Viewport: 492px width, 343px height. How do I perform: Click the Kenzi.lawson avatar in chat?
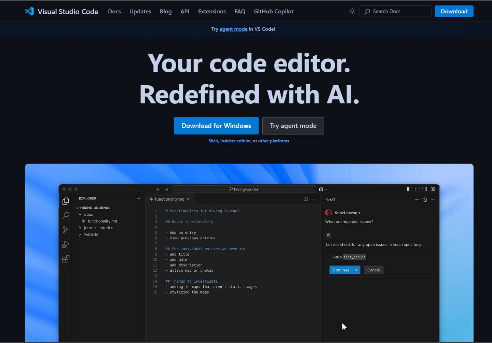(329, 212)
